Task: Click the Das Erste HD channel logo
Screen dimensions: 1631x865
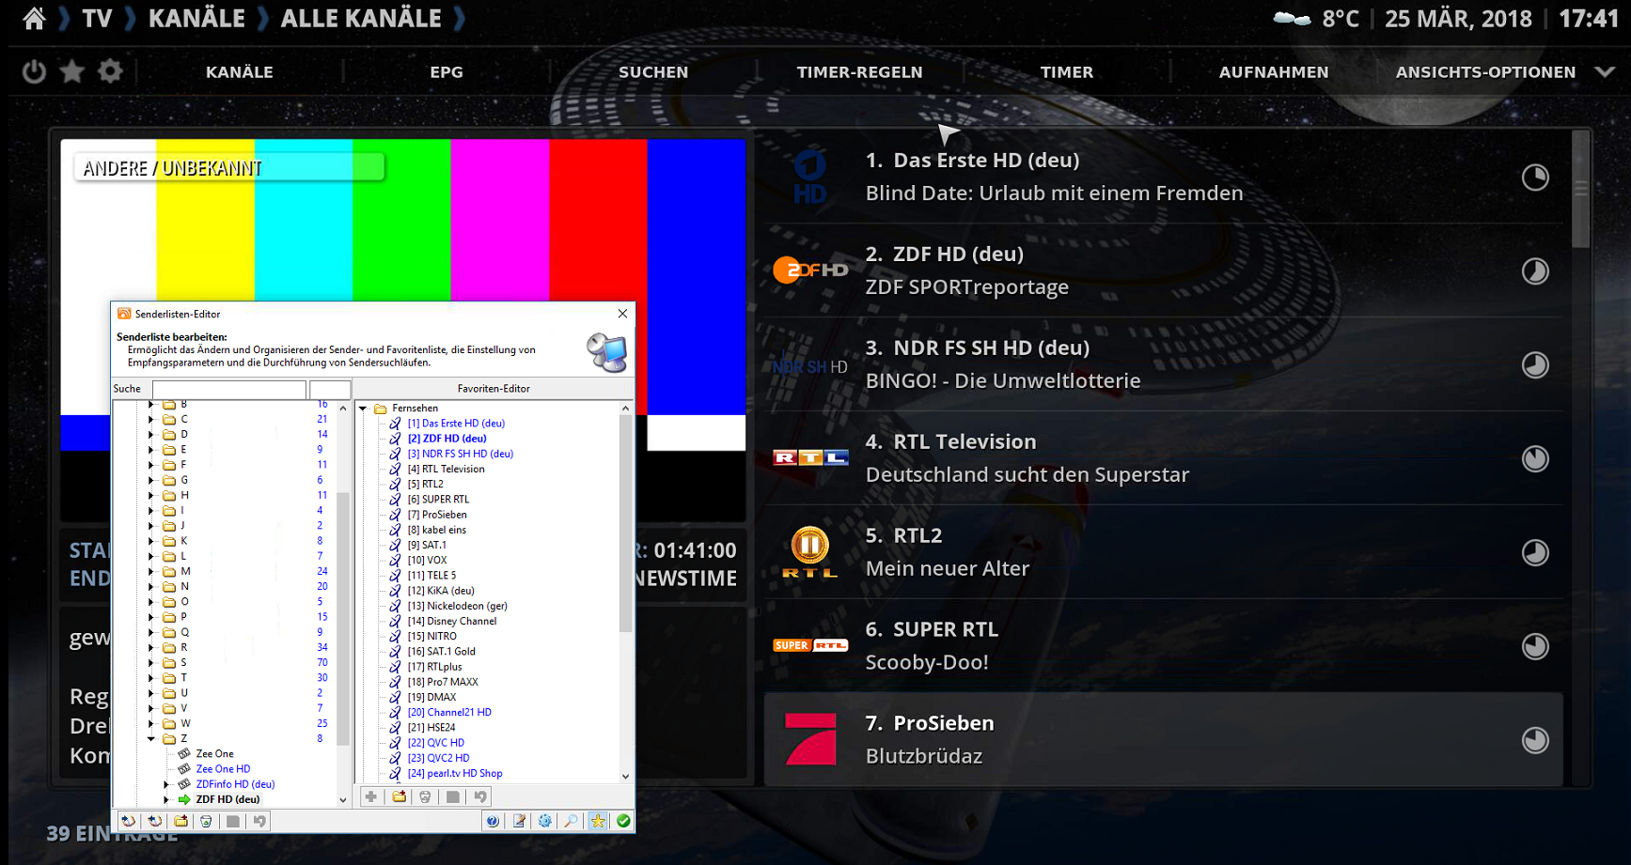Action: coord(809,177)
